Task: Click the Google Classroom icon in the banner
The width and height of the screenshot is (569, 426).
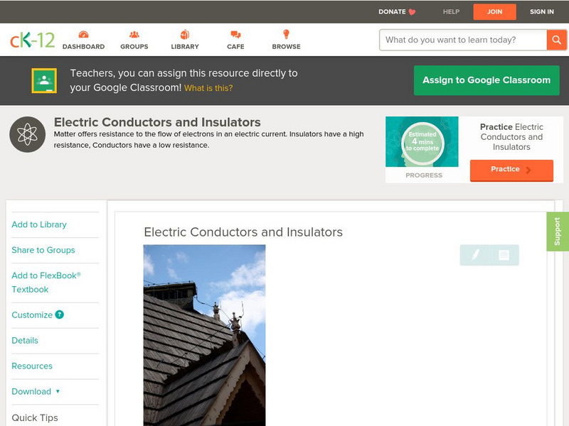Action: point(45,80)
